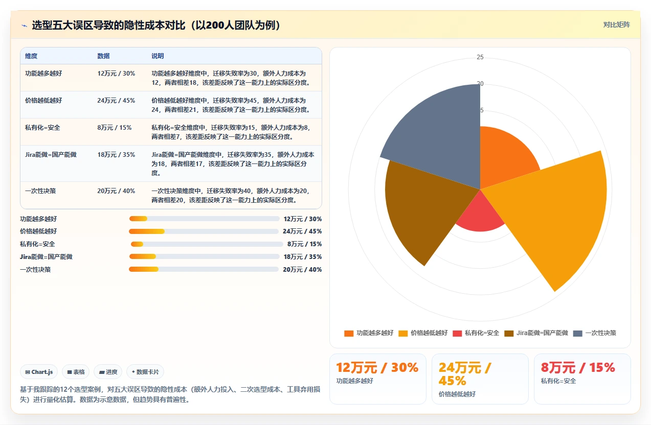The image size is (651, 425).
Task: Select table cell 价格越低越好
Action: tap(43, 101)
